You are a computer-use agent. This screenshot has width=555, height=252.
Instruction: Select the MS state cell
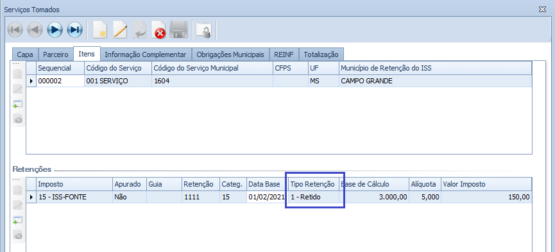point(323,81)
